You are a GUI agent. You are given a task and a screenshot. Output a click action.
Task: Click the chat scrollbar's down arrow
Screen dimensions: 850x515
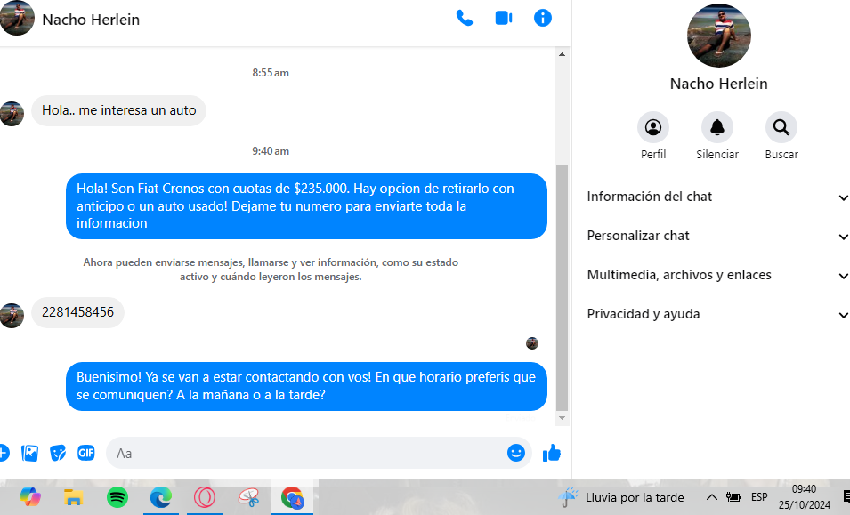pos(562,418)
